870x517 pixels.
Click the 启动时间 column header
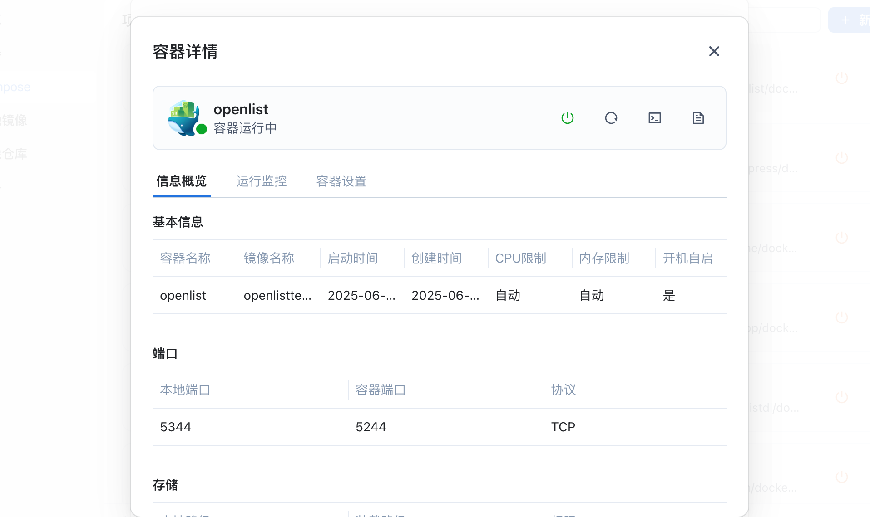pos(353,258)
